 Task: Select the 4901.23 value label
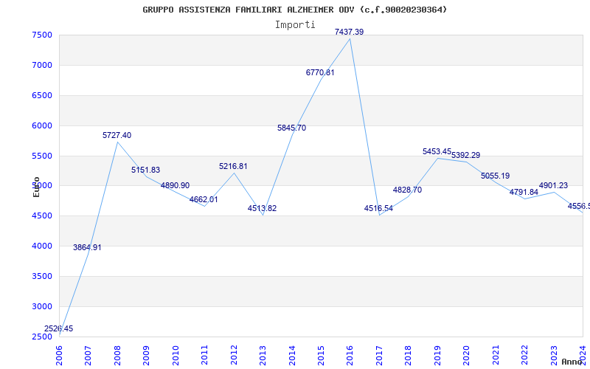click(553, 186)
